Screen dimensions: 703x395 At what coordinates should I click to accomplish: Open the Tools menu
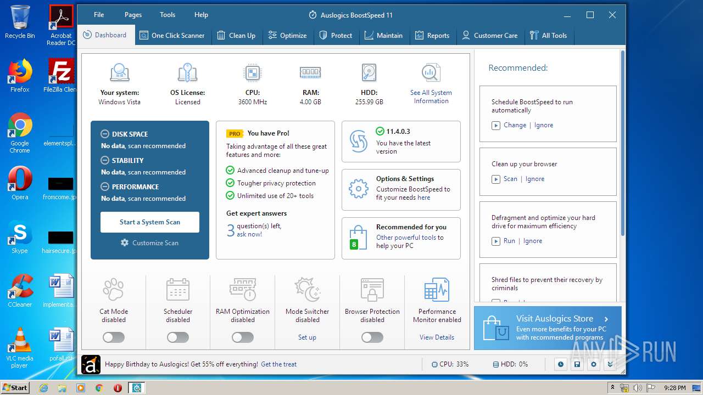(x=168, y=15)
